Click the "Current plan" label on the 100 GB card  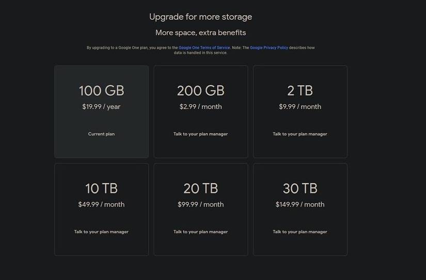pyautogui.click(x=101, y=134)
